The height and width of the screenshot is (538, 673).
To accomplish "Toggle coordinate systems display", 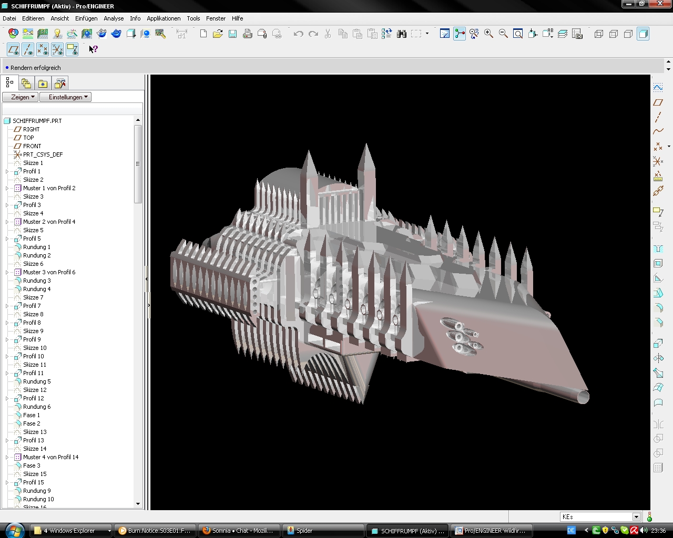I will click(x=57, y=49).
